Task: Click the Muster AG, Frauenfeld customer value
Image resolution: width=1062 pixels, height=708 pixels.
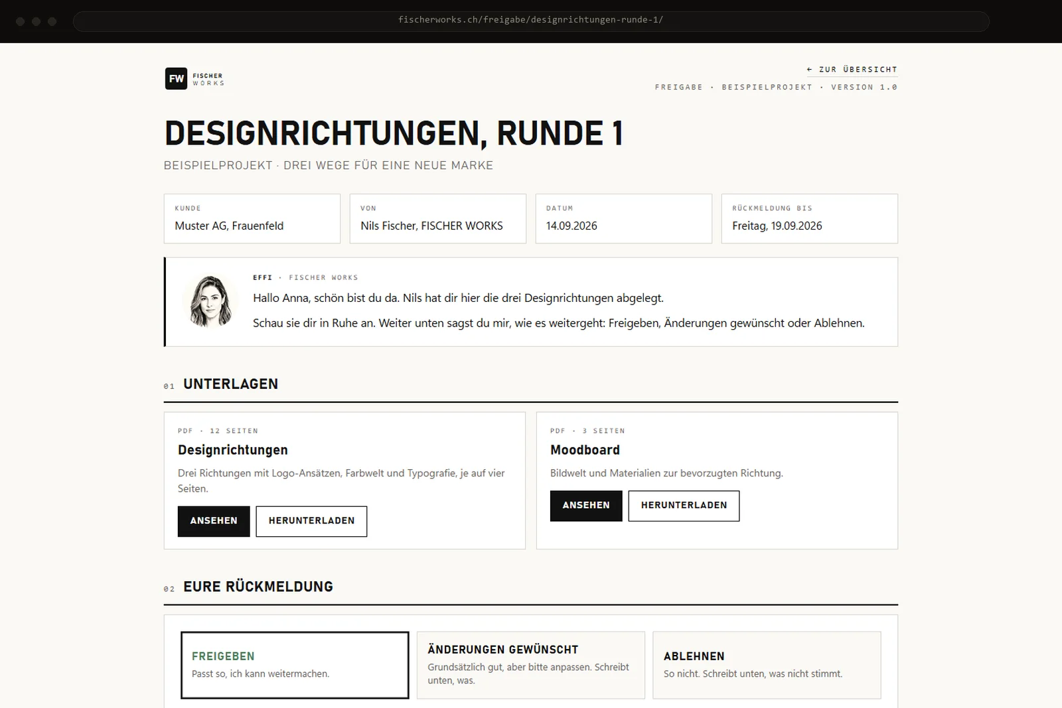Action: (229, 226)
